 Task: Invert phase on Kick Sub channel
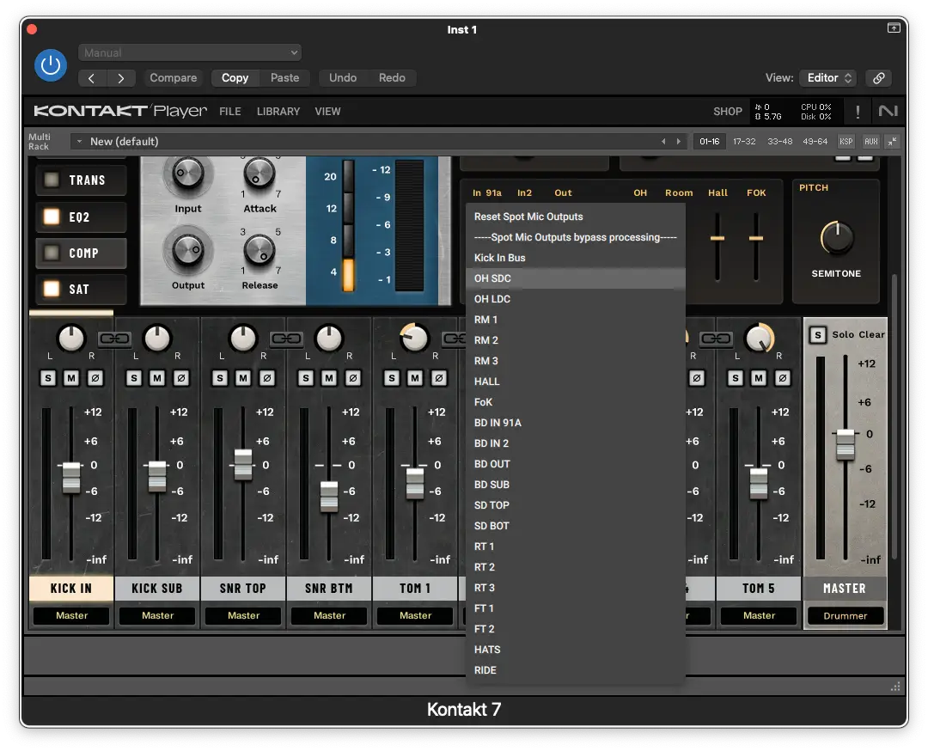pos(181,377)
